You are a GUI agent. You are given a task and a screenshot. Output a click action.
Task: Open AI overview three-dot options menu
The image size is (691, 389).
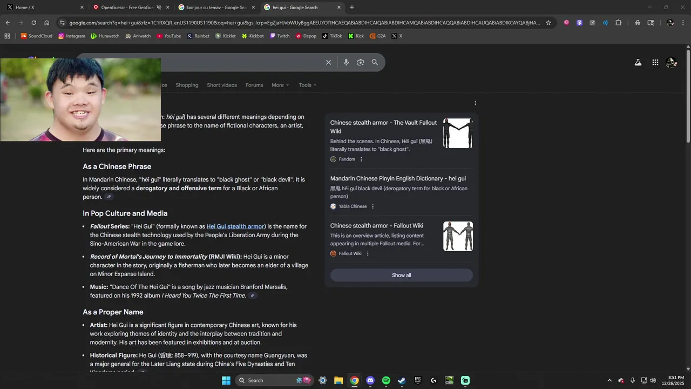pyautogui.click(x=475, y=103)
